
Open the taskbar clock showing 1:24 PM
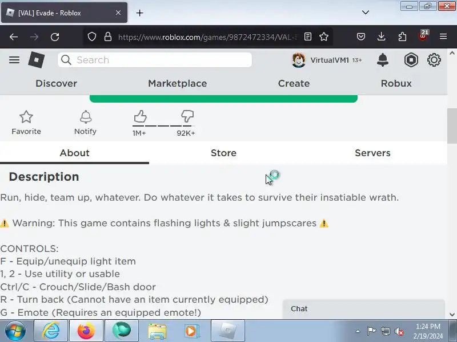[x=428, y=331]
